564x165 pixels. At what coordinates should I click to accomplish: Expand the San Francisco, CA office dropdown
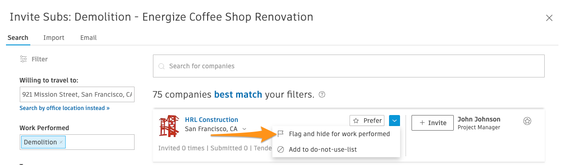pyautogui.click(x=244, y=129)
